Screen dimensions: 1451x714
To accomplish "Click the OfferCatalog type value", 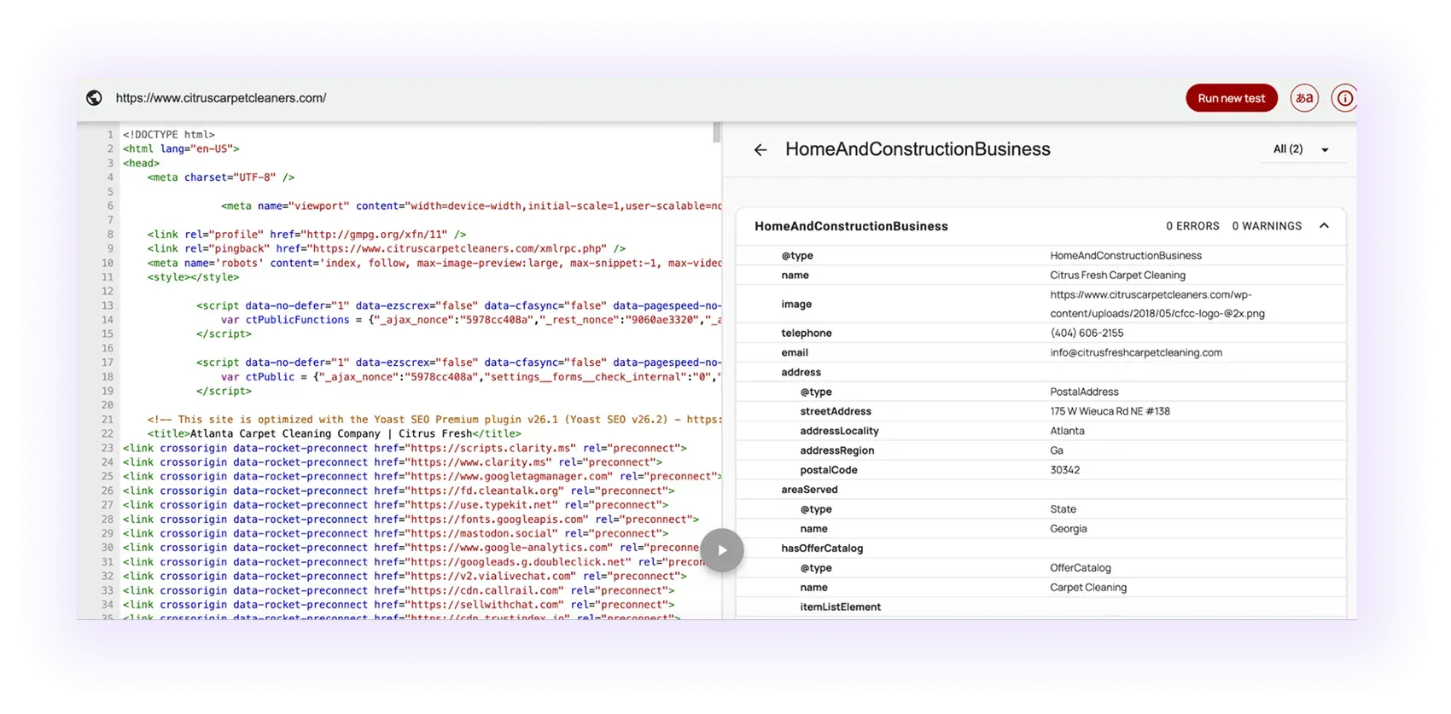I will coord(1080,569).
